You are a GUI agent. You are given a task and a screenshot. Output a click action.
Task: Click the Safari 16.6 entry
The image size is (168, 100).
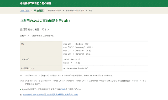coord(72,59)
